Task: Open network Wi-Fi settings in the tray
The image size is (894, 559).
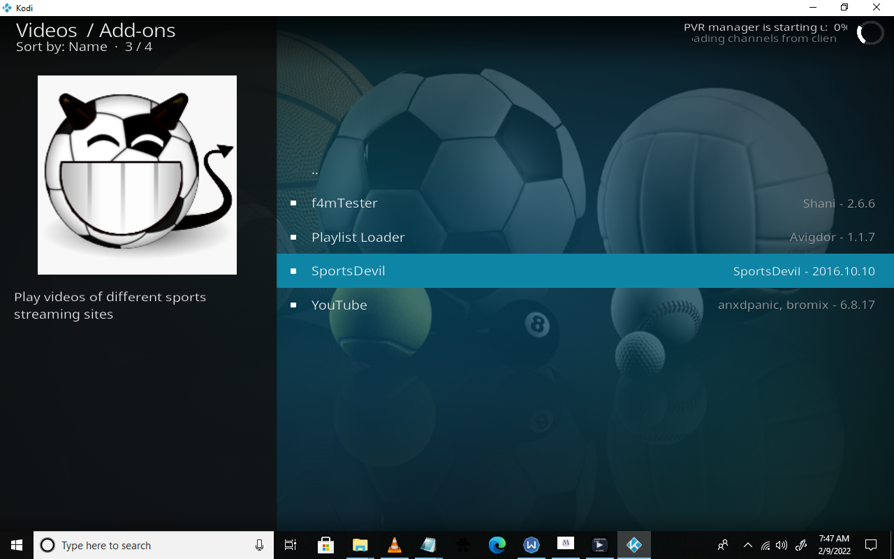Action: [765, 545]
